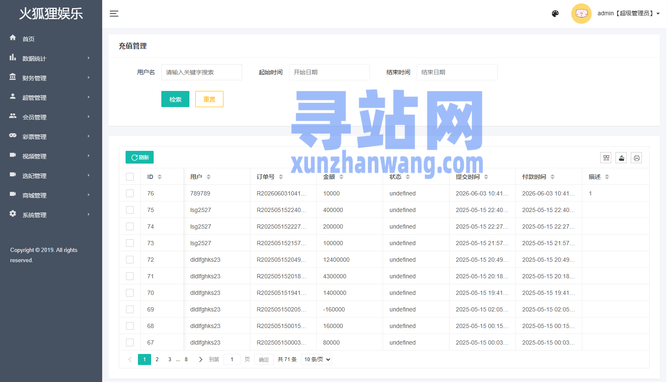The height and width of the screenshot is (382, 667).
Task: Open the 首页 menu item
Action: point(51,39)
